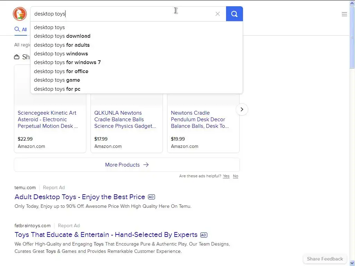355x266 pixels.
Task: Click the Temu ad description text
Action: [x=103, y=206]
